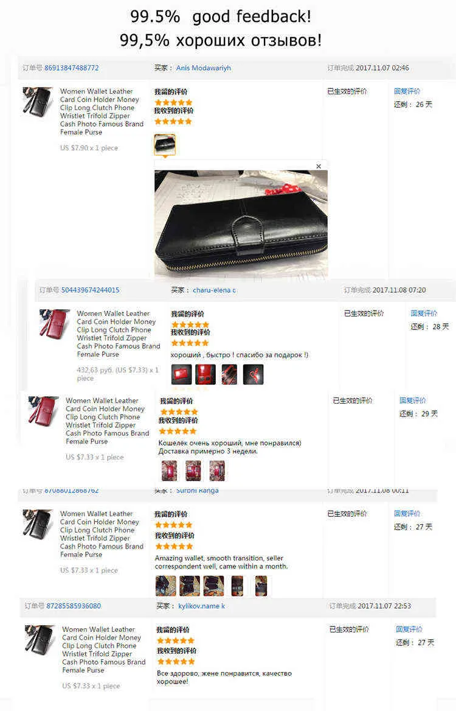Open third photo under Кошелек очень хороший review
This screenshot has height=711, width=456.
(x=217, y=471)
